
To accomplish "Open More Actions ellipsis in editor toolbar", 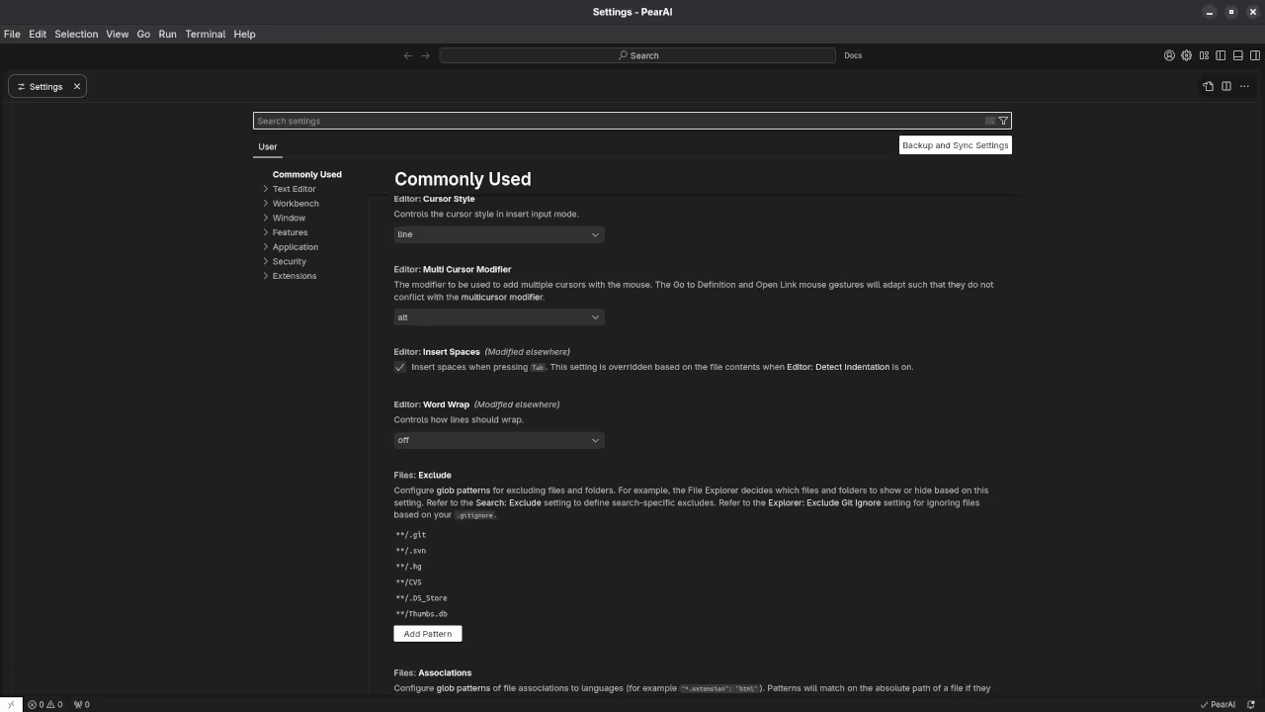I will point(1244,87).
